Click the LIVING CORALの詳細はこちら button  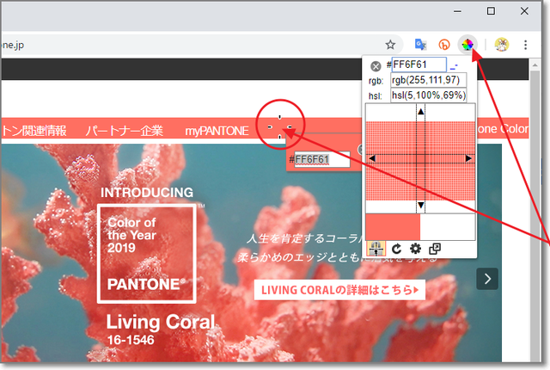point(340,290)
